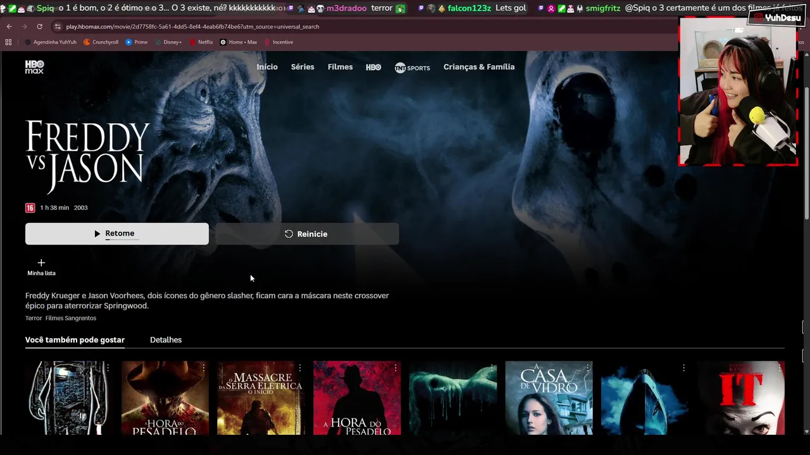Open A Casa de Vidro poster
The width and height of the screenshot is (810, 455).
click(x=549, y=398)
